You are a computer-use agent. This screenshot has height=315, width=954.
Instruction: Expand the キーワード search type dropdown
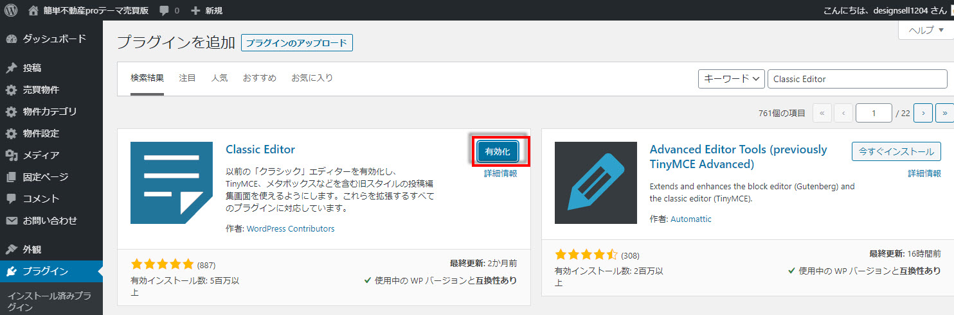[731, 79]
